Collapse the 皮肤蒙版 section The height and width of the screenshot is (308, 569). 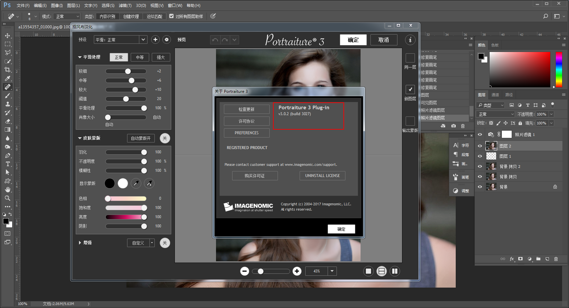[x=80, y=138]
